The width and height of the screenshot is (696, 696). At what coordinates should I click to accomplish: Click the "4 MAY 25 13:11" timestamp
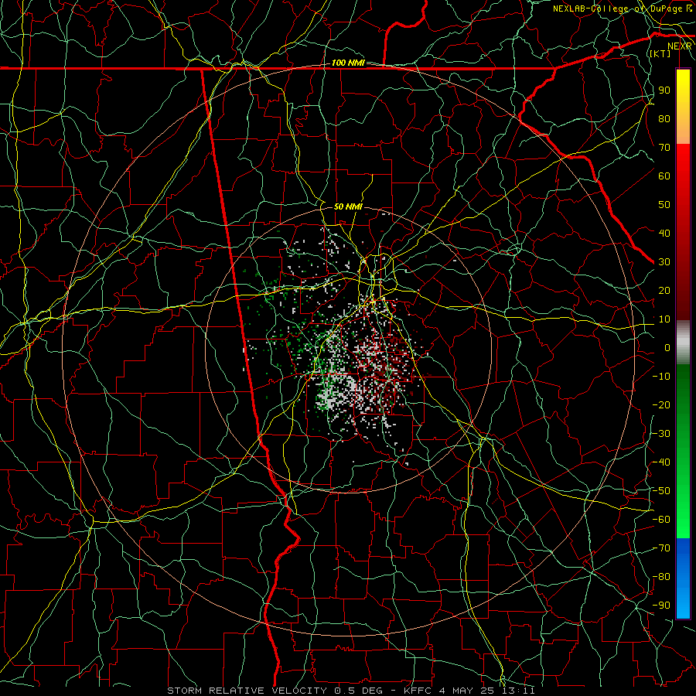[487, 691]
